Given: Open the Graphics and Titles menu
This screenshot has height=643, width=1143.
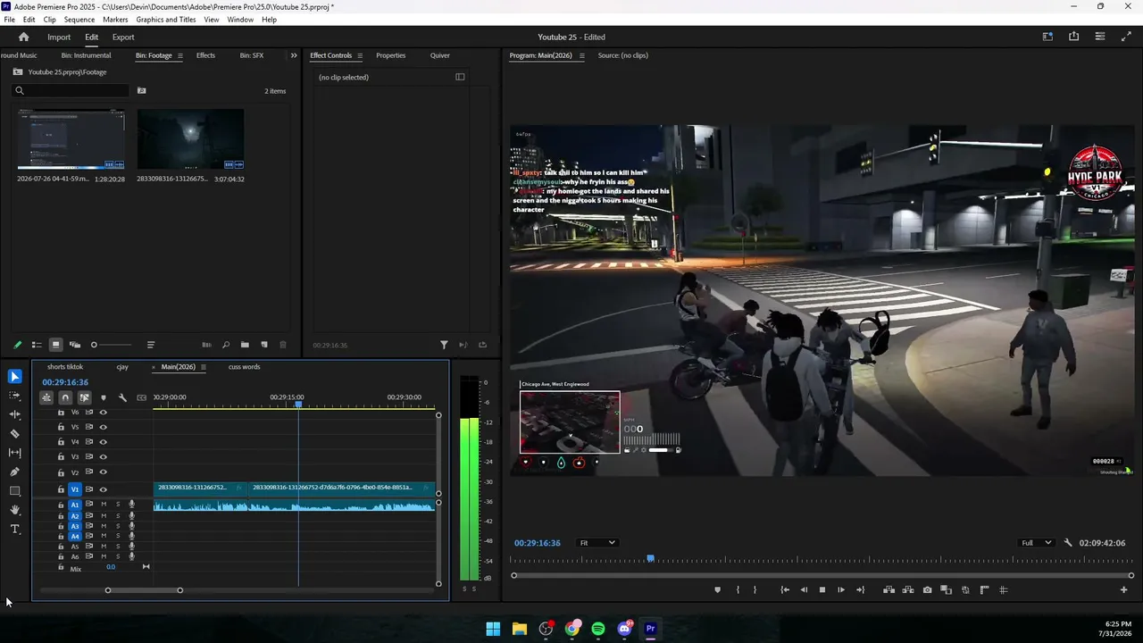Looking at the screenshot, I should point(166,20).
